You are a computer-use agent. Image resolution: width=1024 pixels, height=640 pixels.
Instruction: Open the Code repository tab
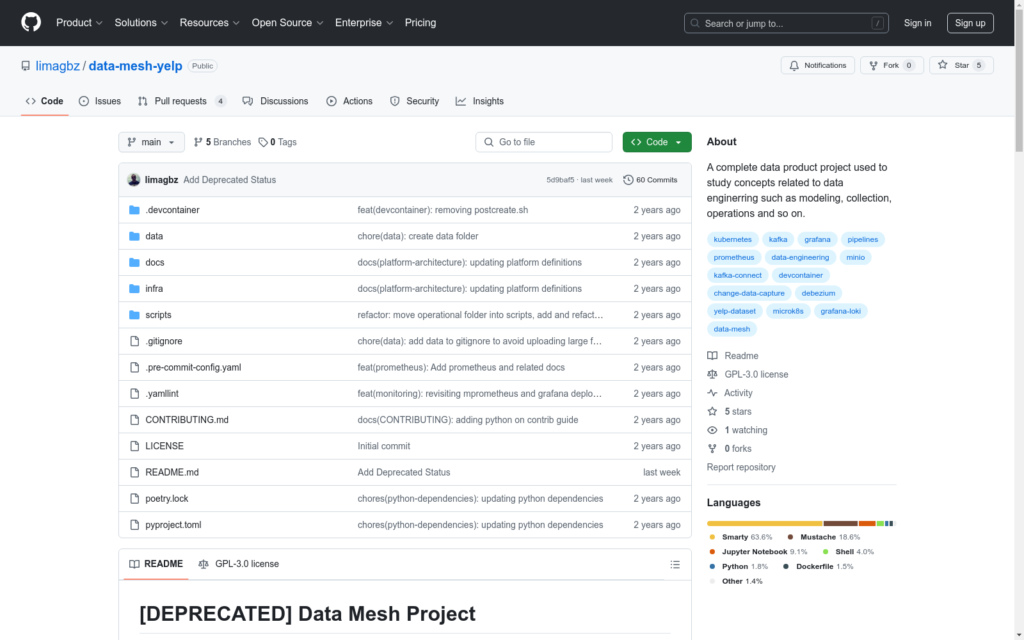44,101
